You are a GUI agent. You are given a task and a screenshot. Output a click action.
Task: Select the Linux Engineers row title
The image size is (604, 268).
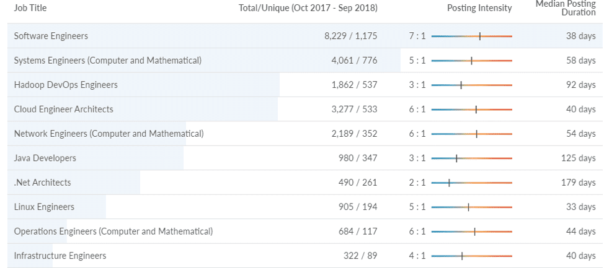(44, 207)
